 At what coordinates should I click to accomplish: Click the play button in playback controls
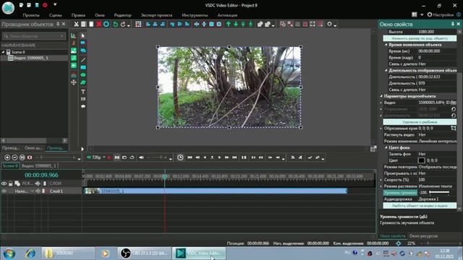point(219,157)
